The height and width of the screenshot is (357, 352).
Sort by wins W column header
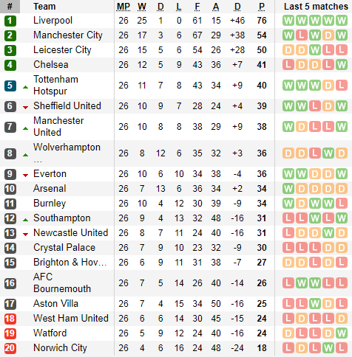pyautogui.click(x=142, y=7)
